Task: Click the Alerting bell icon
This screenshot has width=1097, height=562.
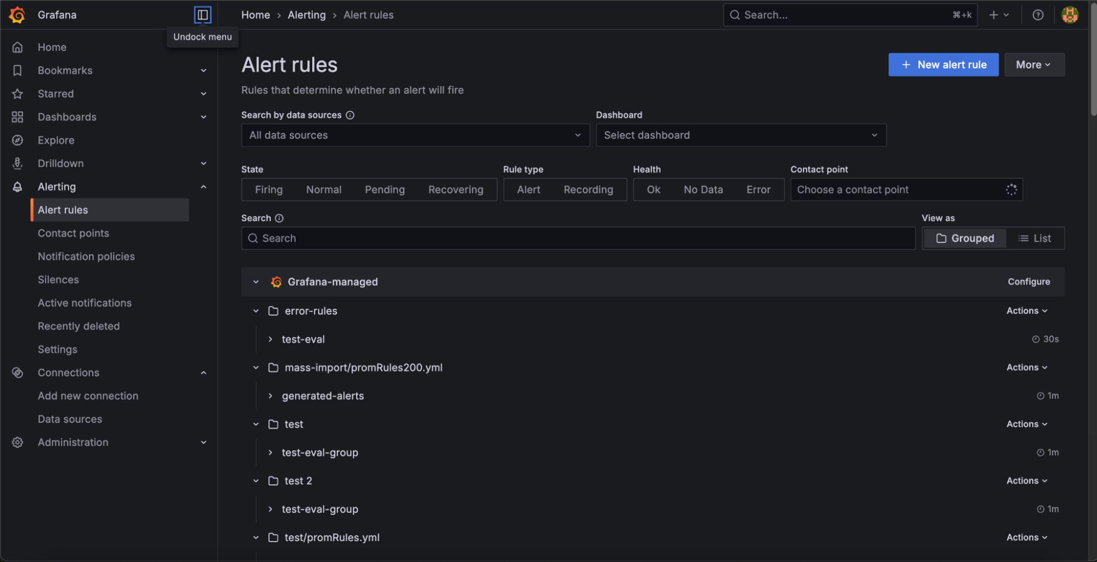Action: pyautogui.click(x=18, y=187)
